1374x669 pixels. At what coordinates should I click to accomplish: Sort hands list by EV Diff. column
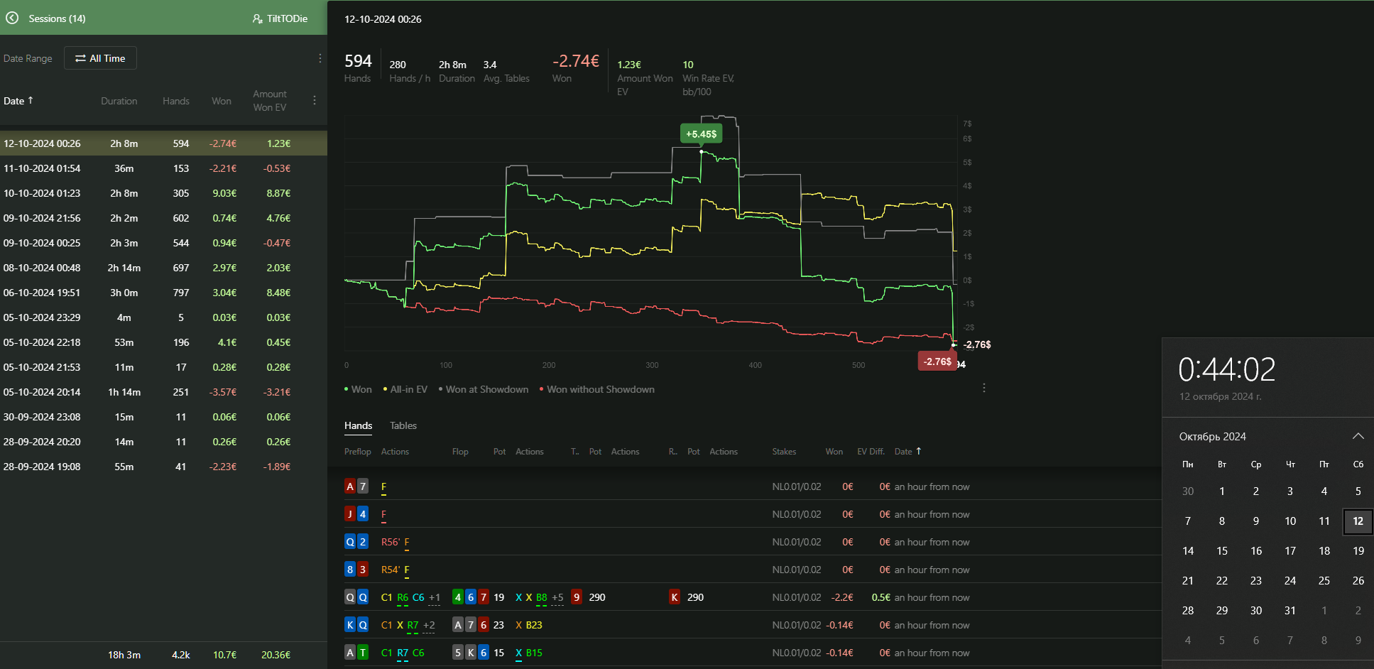click(871, 451)
